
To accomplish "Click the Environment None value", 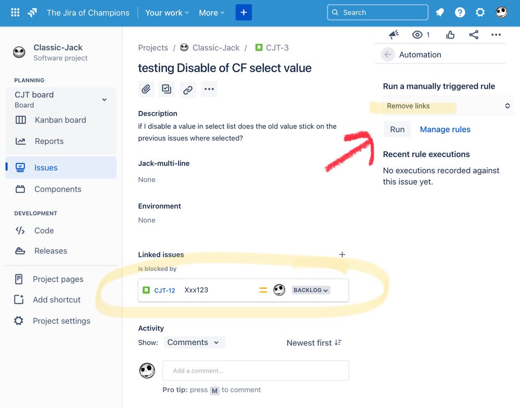I will click(x=147, y=220).
